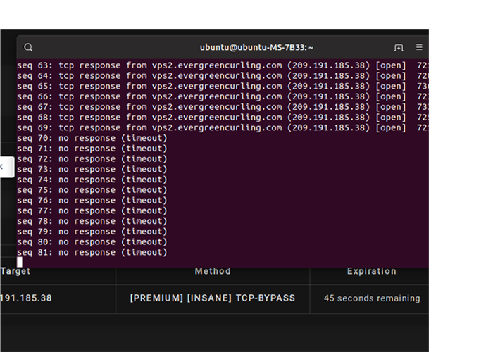Click the 45 seconds remaining cell
Image resolution: width=493 pixels, height=352 pixels.
pos(371,298)
